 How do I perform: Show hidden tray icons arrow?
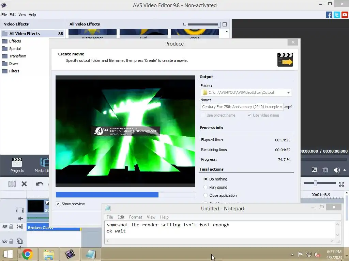[x=292, y=255]
